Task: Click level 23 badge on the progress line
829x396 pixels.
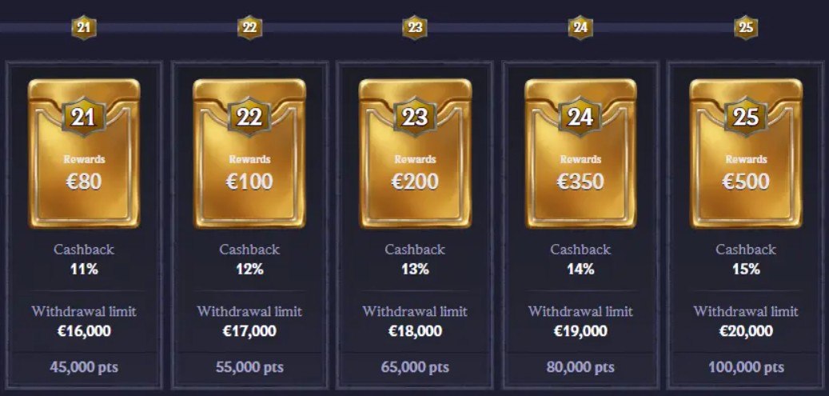Action: tap(415, 27)
